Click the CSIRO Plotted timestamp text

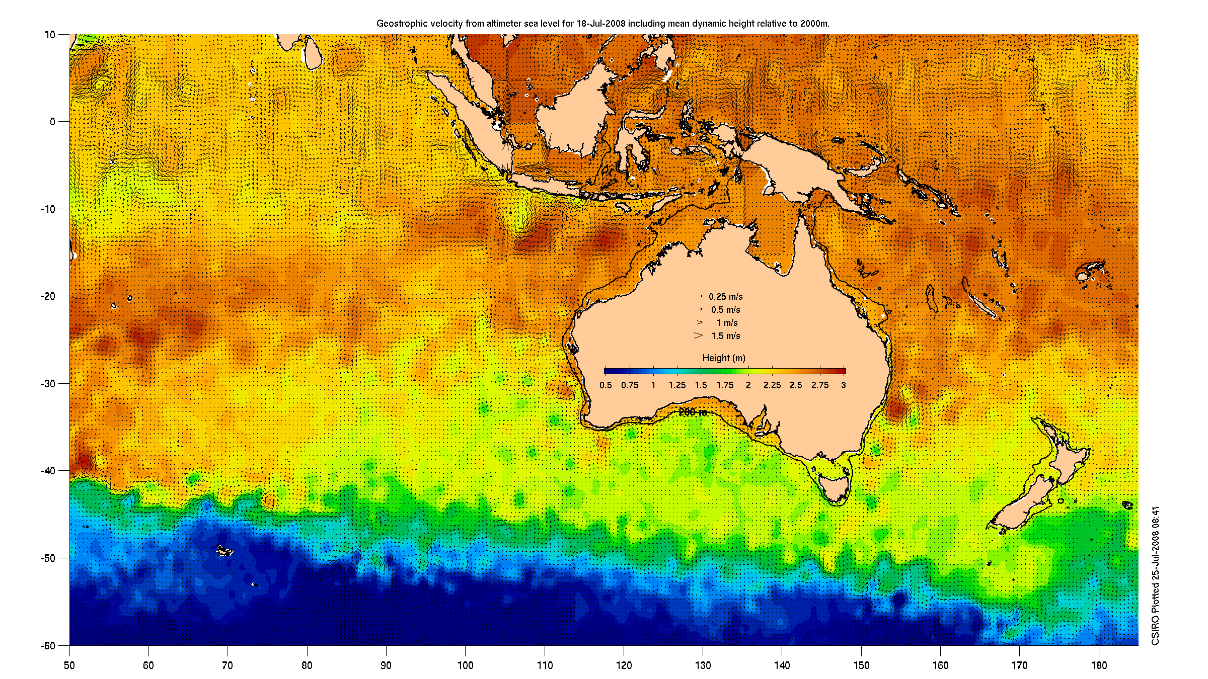click(x=1156, y=575)
